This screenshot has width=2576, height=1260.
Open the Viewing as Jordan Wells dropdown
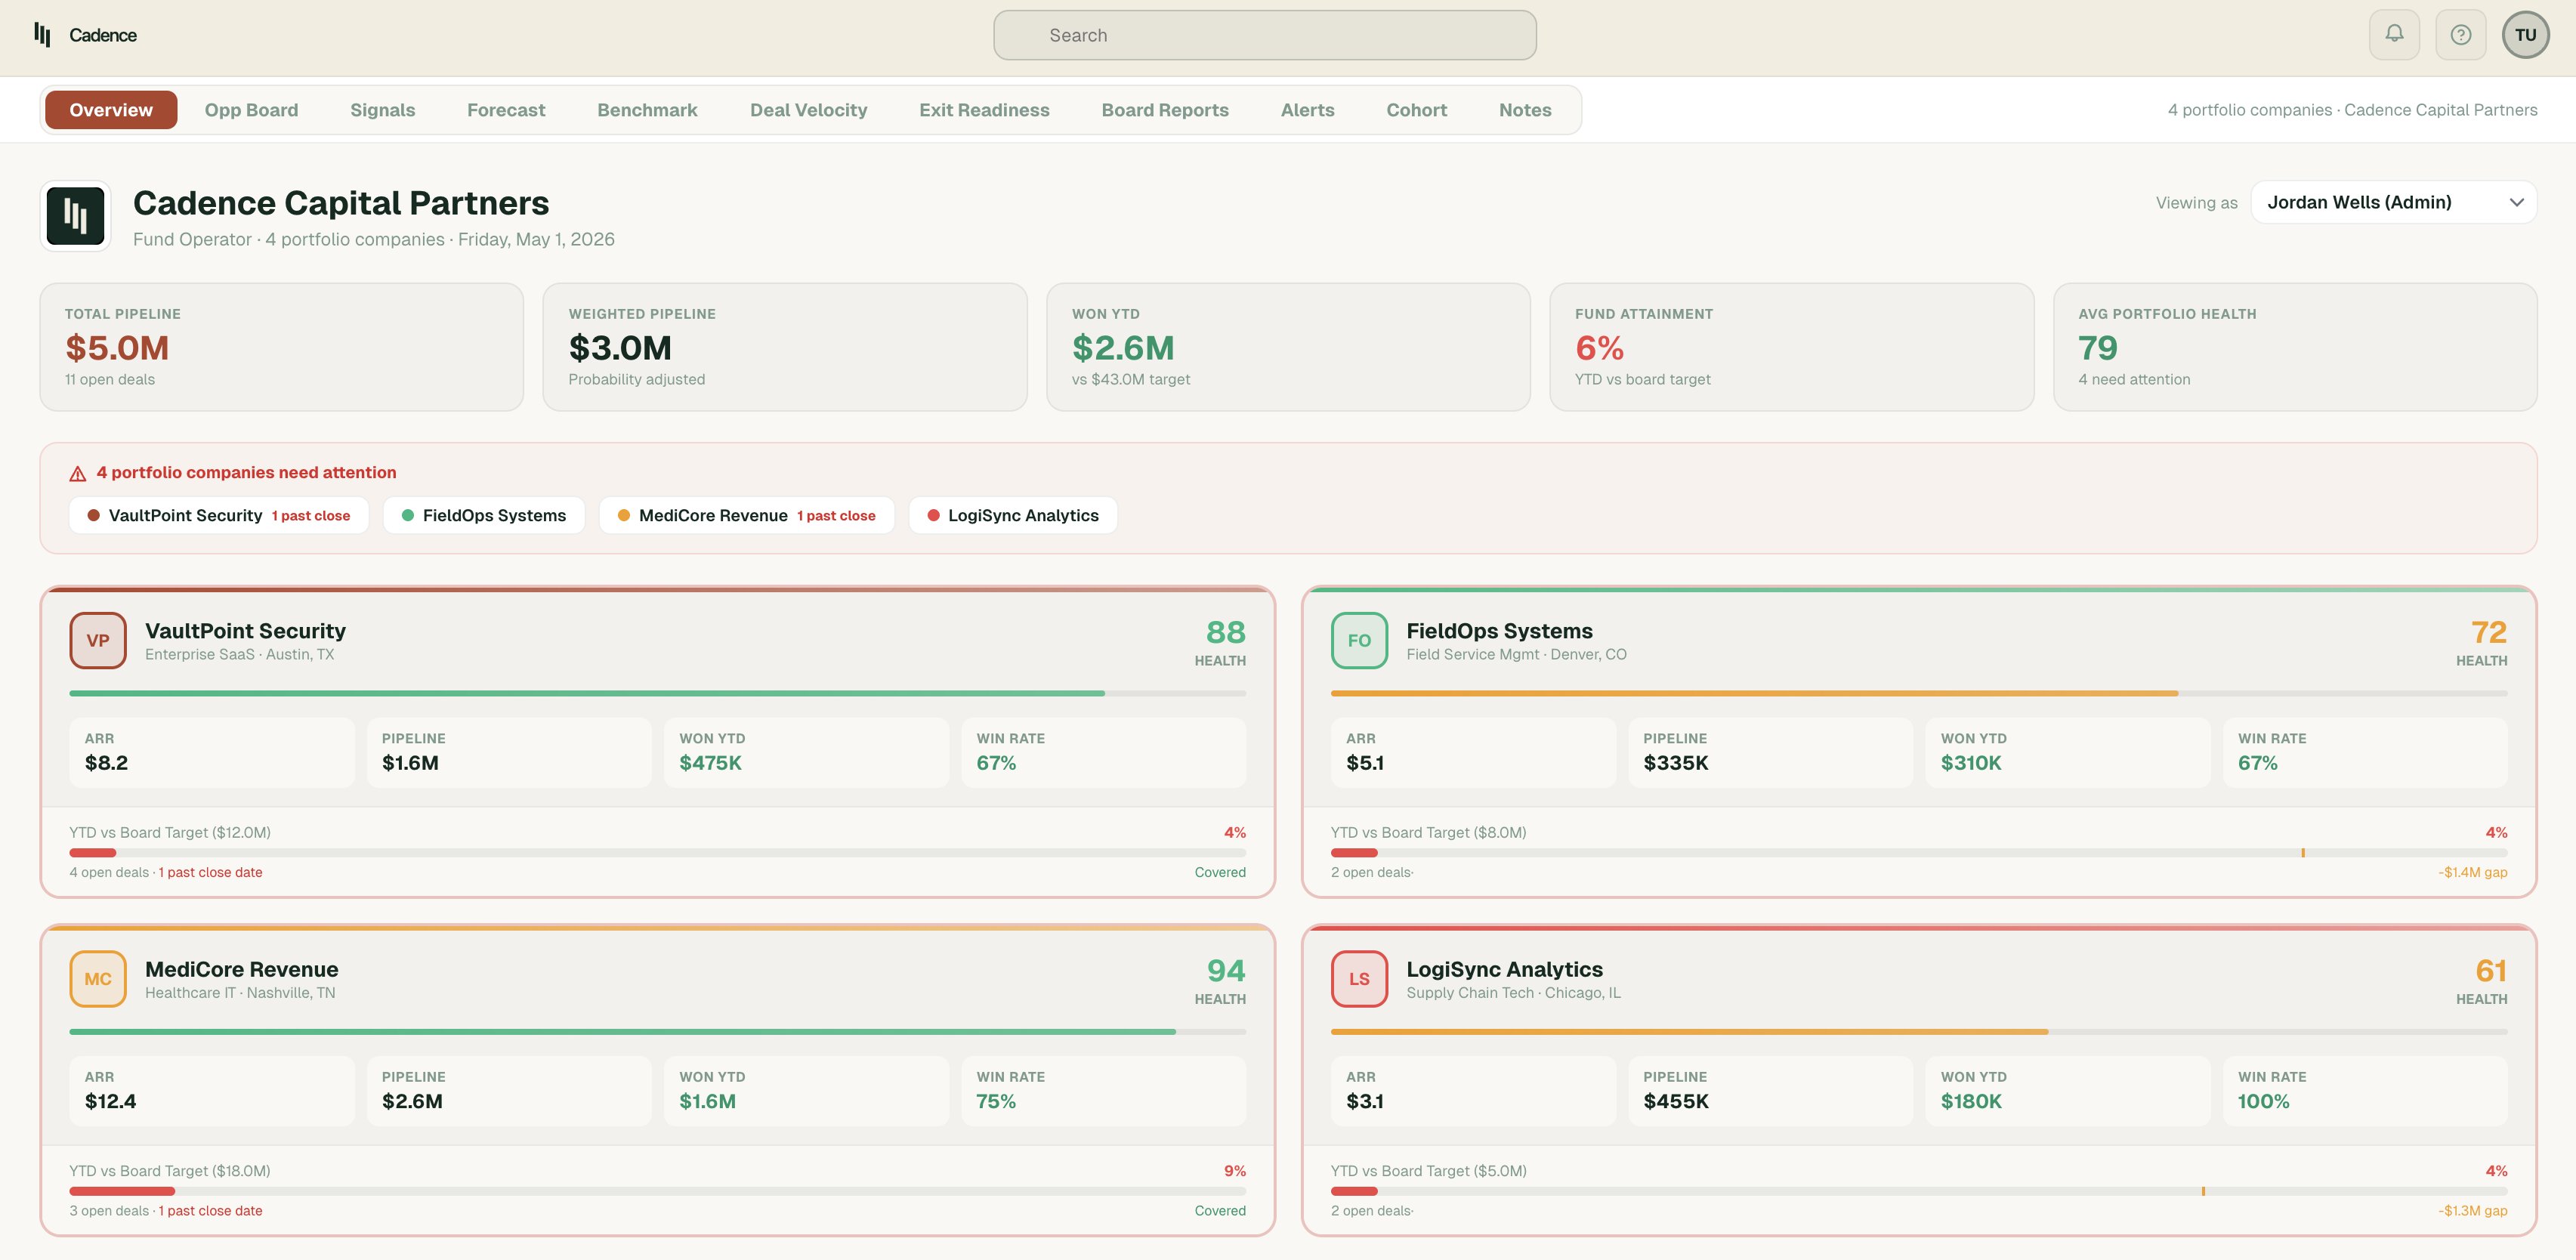click(x=2393, y=202)
